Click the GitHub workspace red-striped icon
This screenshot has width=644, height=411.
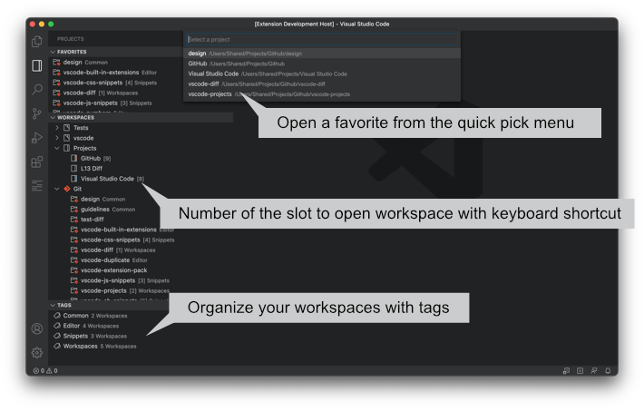tap(74, 158)
